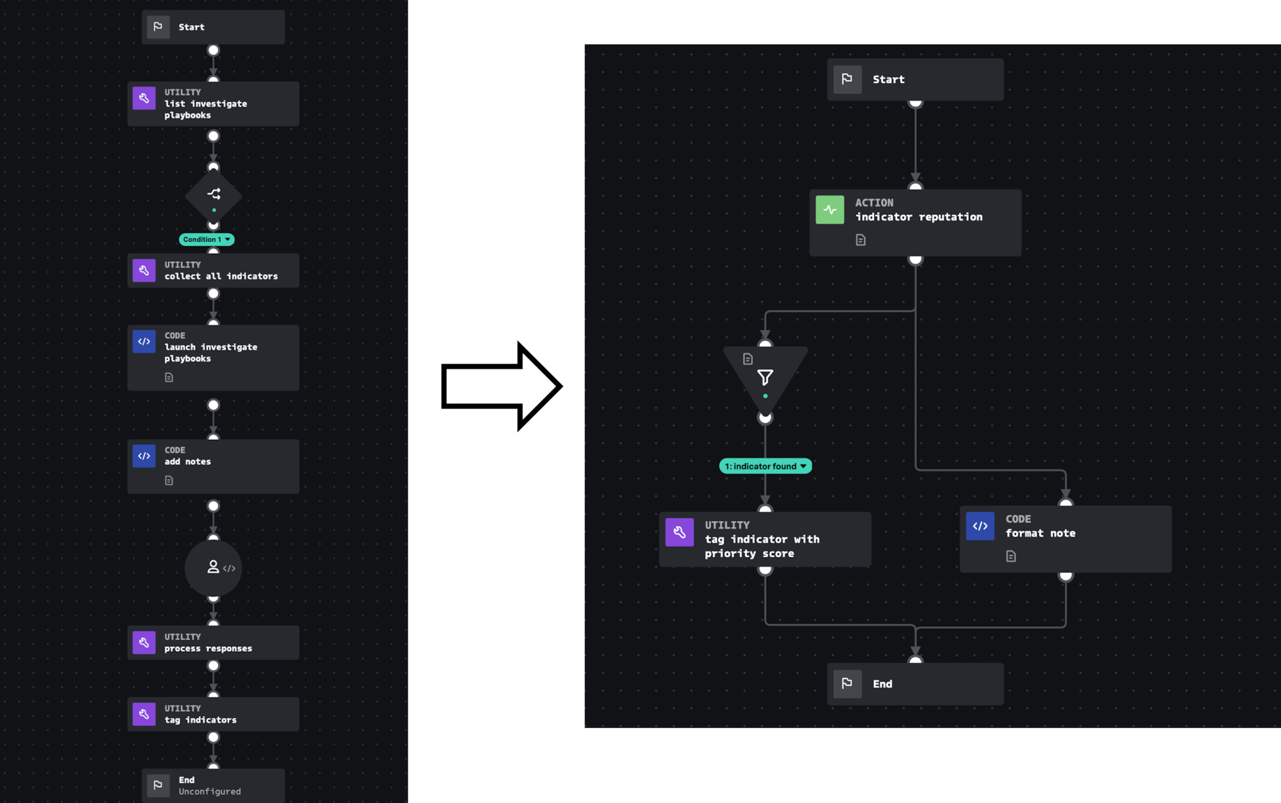The height and width of the screenshot is (803, 1281).
Task: Select wrench icon on tag indicator with priority score
Action: tap(680, 532)
